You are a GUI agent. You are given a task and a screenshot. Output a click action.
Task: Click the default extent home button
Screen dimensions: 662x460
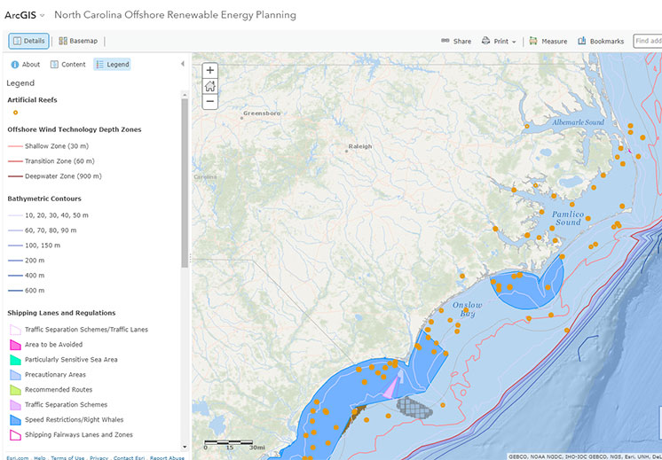209,86
